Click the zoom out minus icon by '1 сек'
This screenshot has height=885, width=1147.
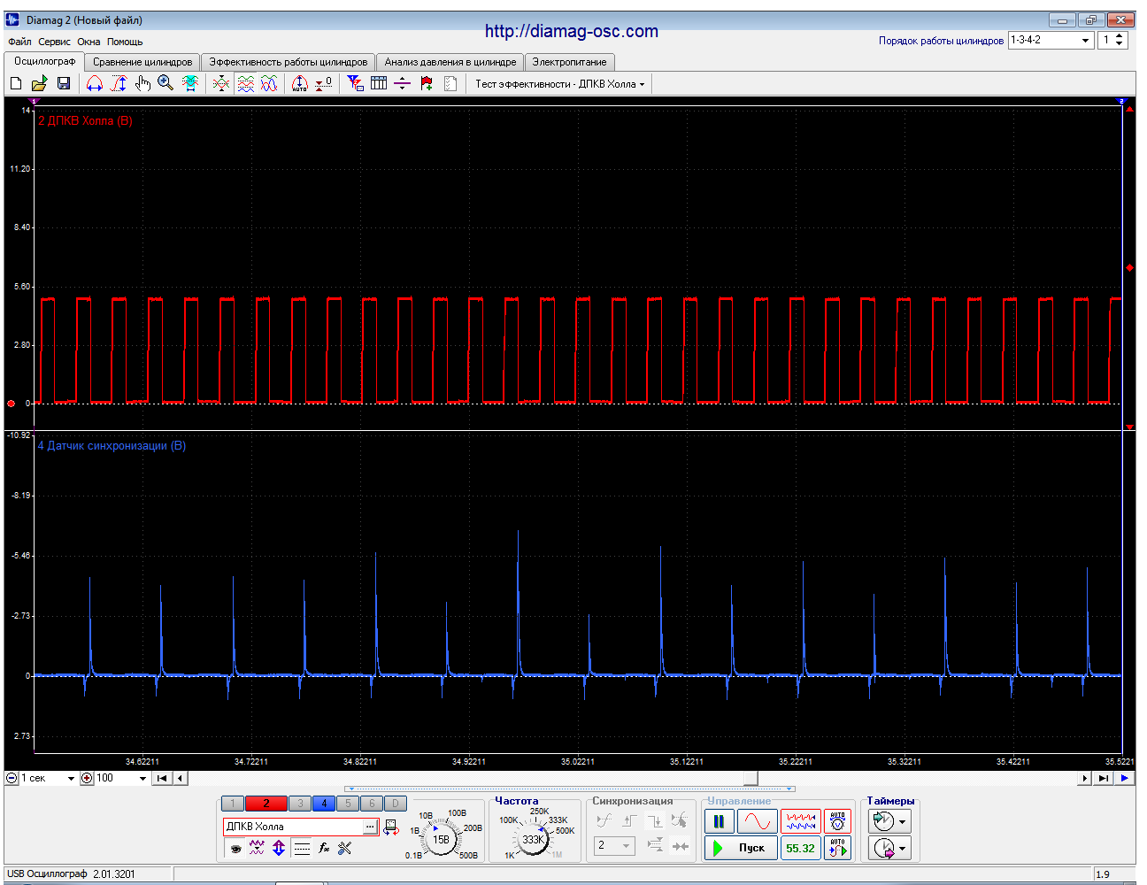[12, 778]
